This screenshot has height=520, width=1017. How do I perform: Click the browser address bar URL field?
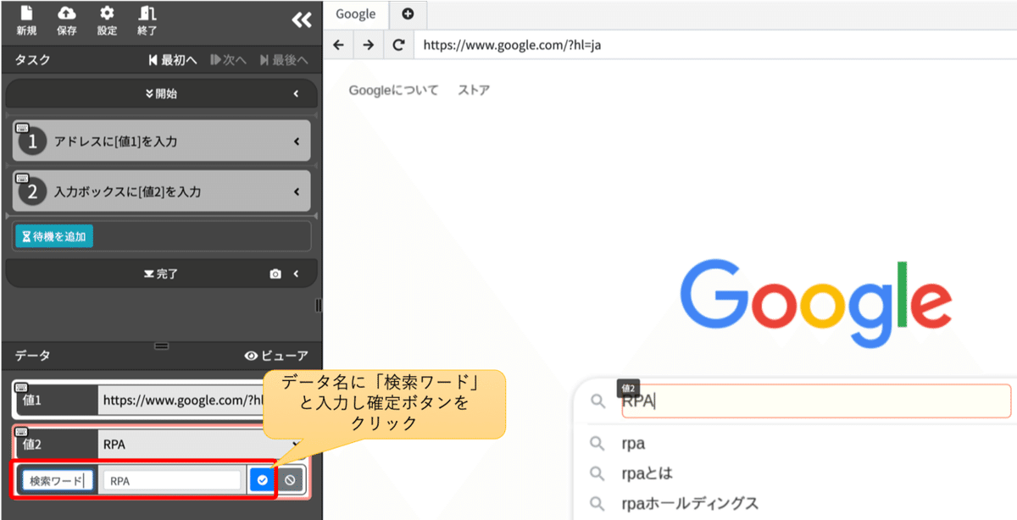(551, 45)
